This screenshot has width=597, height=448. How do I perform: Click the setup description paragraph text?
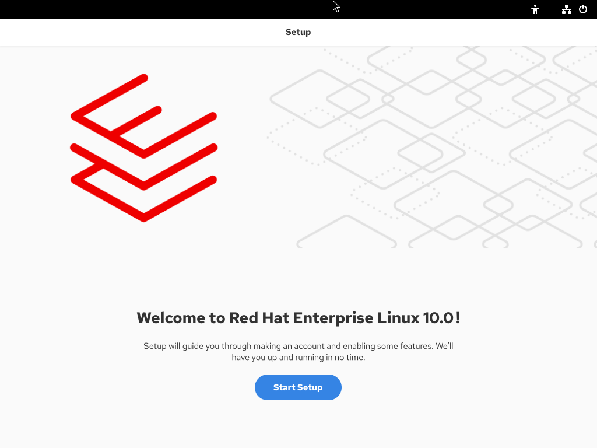point(298,352)
